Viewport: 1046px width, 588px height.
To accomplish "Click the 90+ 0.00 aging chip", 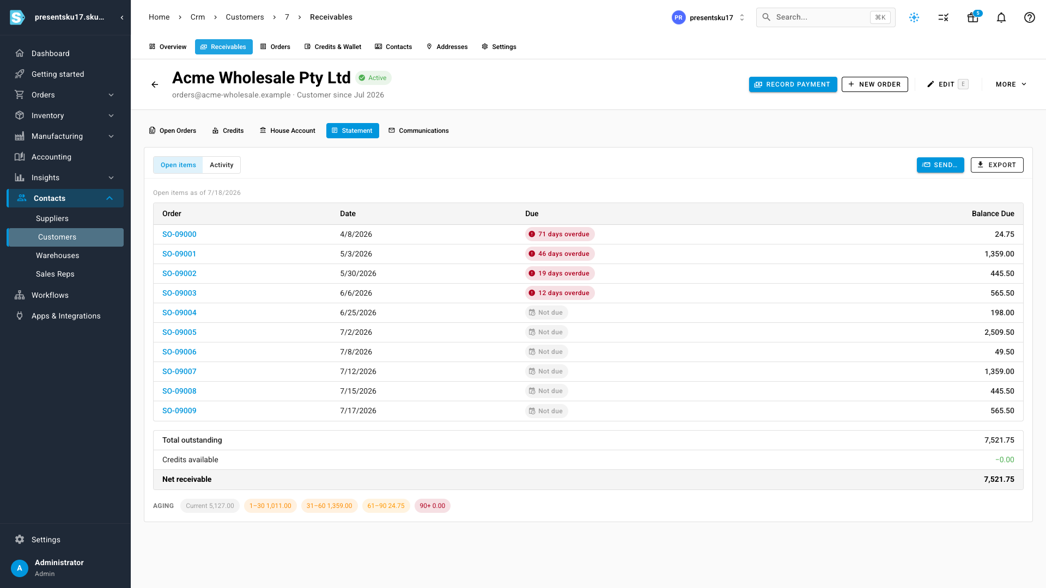I will pos(432,506).
